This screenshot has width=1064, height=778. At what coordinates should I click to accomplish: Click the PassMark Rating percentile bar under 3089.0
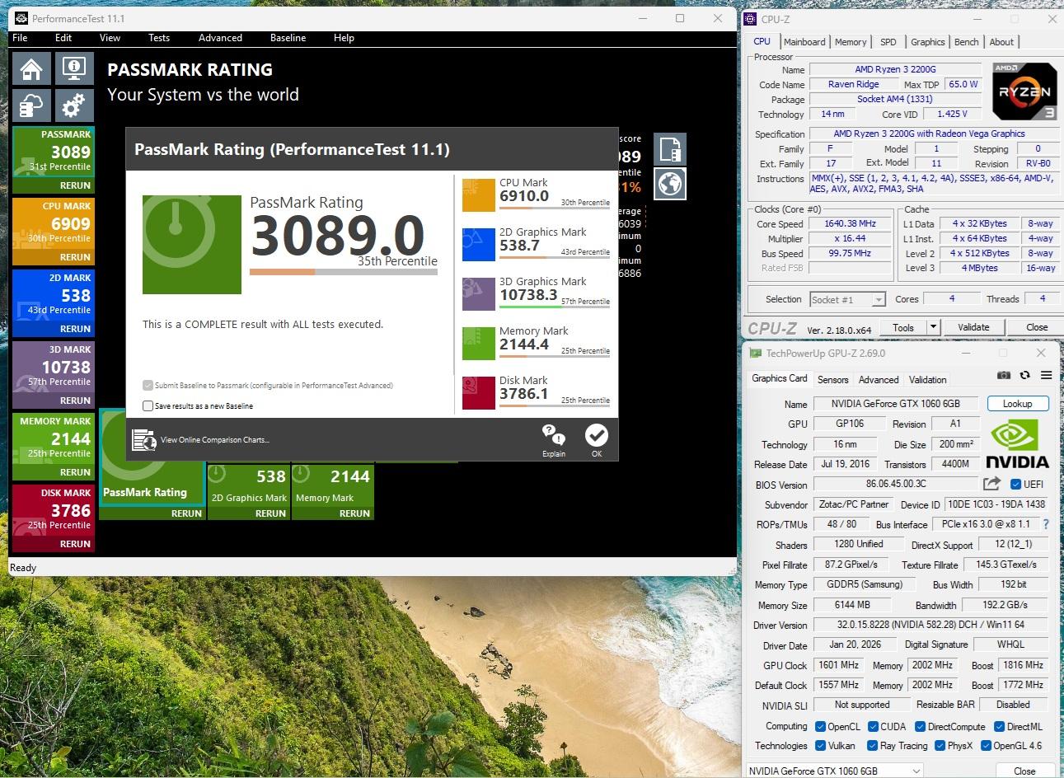coord(344,271)
